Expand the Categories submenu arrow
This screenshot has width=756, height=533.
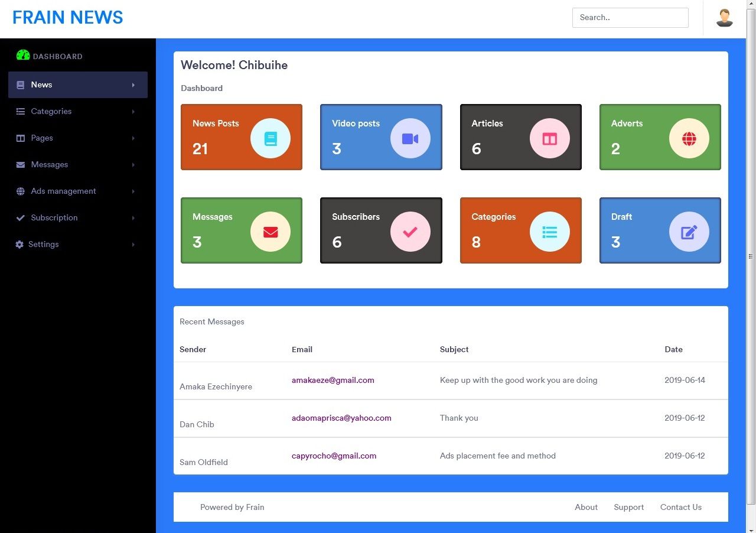tap(133, 112)
